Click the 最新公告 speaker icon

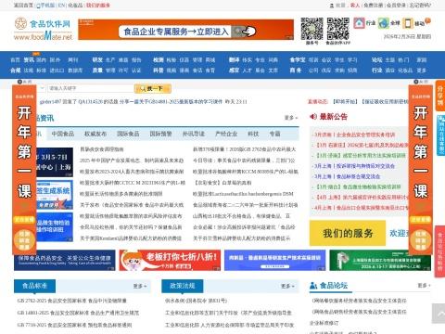[x=313, y=117]
